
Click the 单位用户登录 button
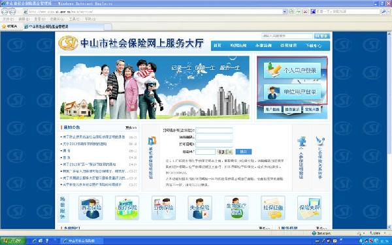(292, 92)
